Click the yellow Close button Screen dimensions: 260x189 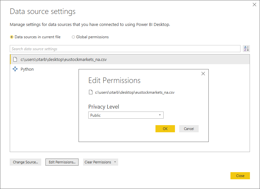pos(240,176)
